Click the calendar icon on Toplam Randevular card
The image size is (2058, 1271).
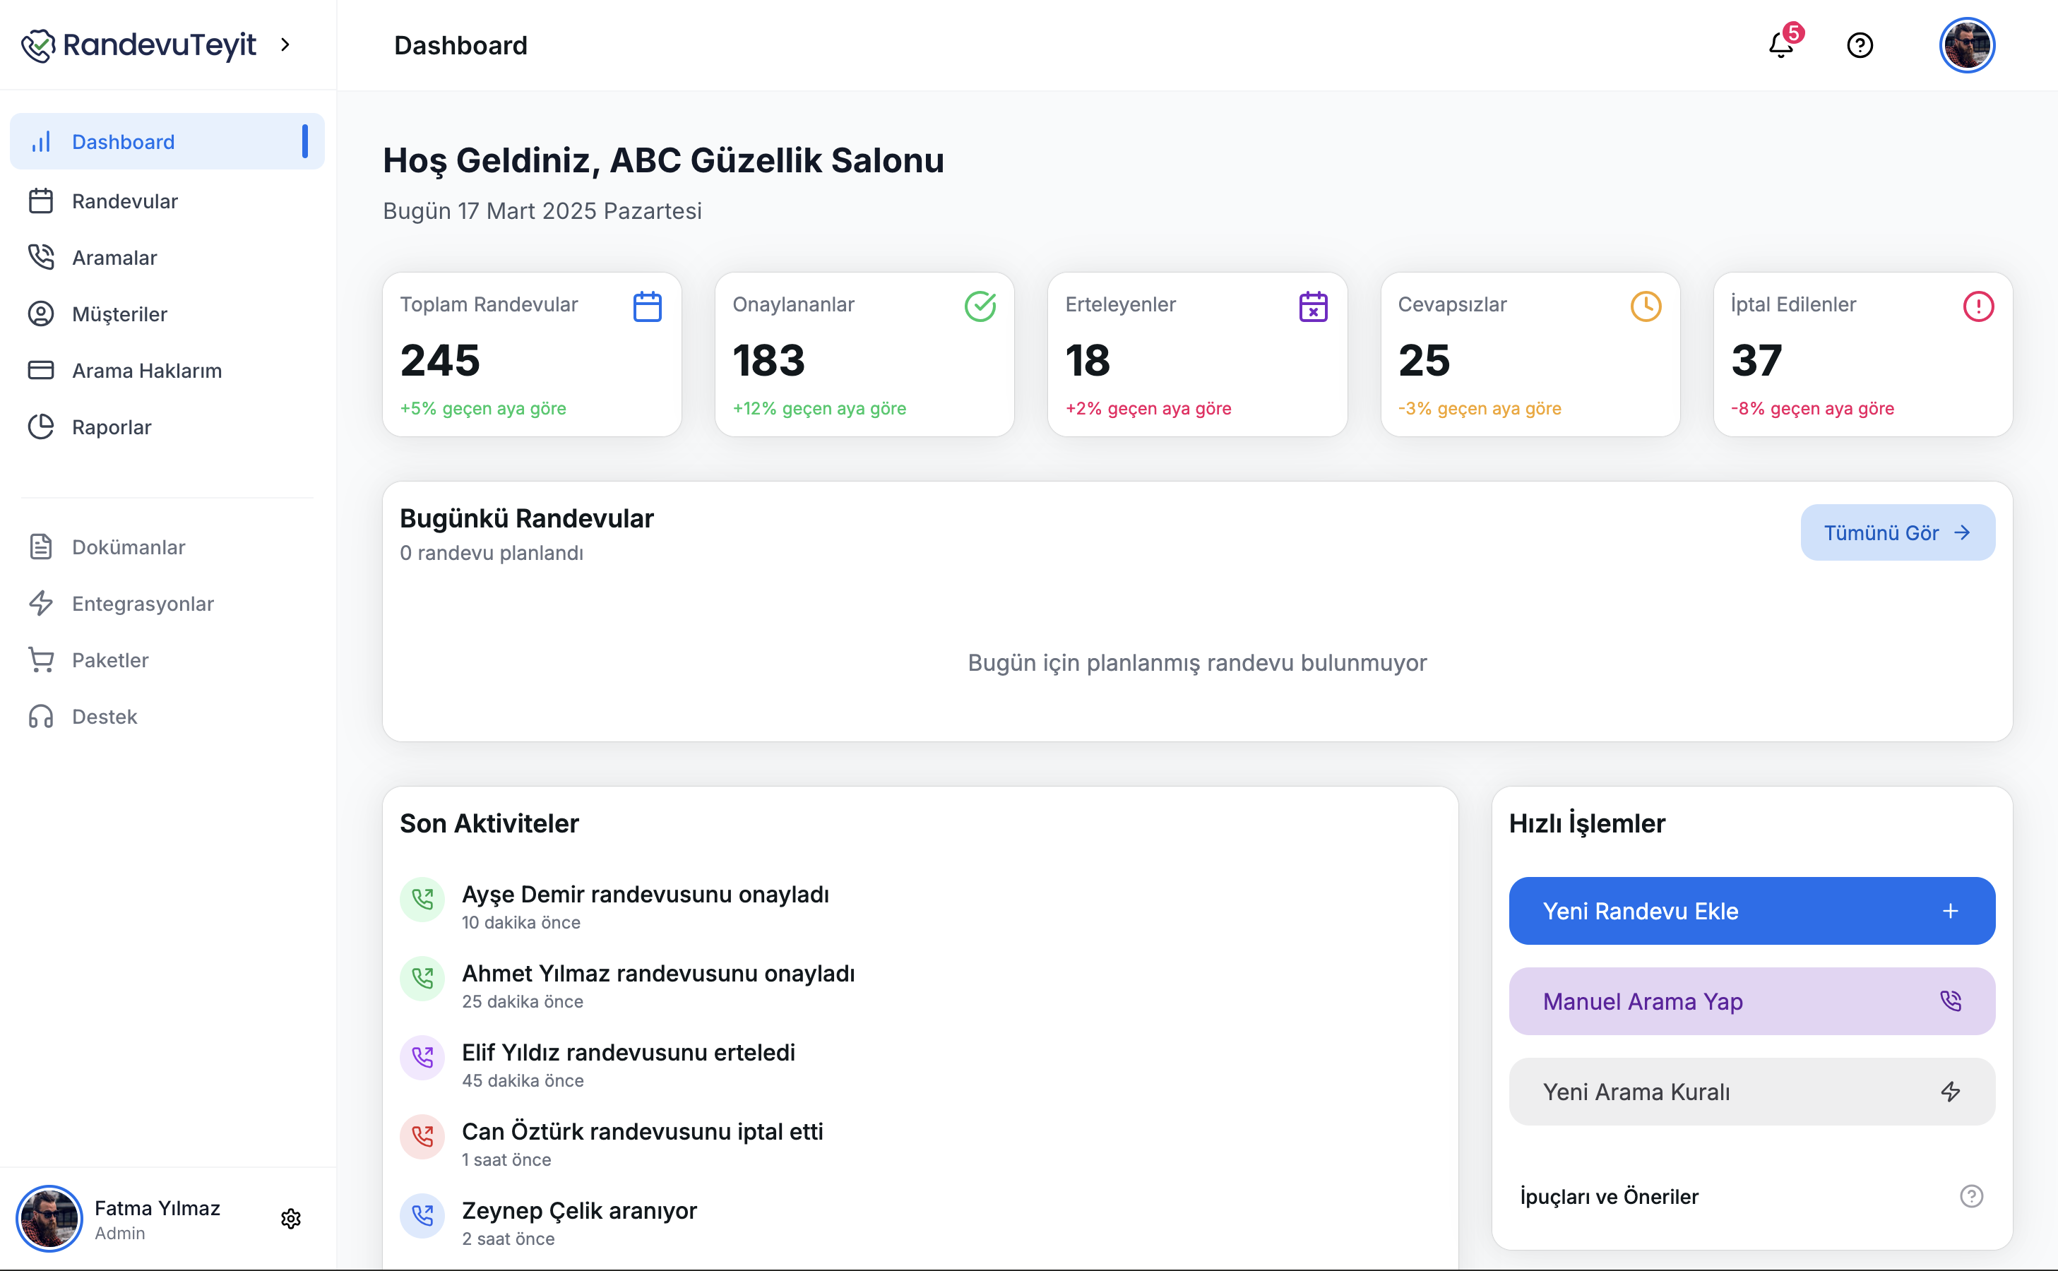coord(646,307)
